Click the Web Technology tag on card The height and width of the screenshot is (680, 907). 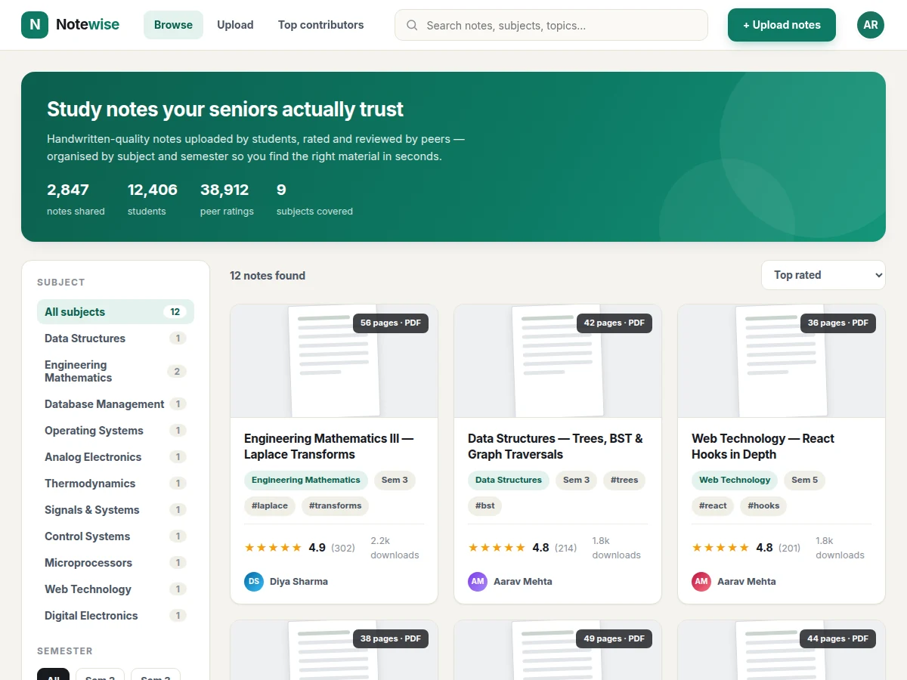tap(735, 480)
